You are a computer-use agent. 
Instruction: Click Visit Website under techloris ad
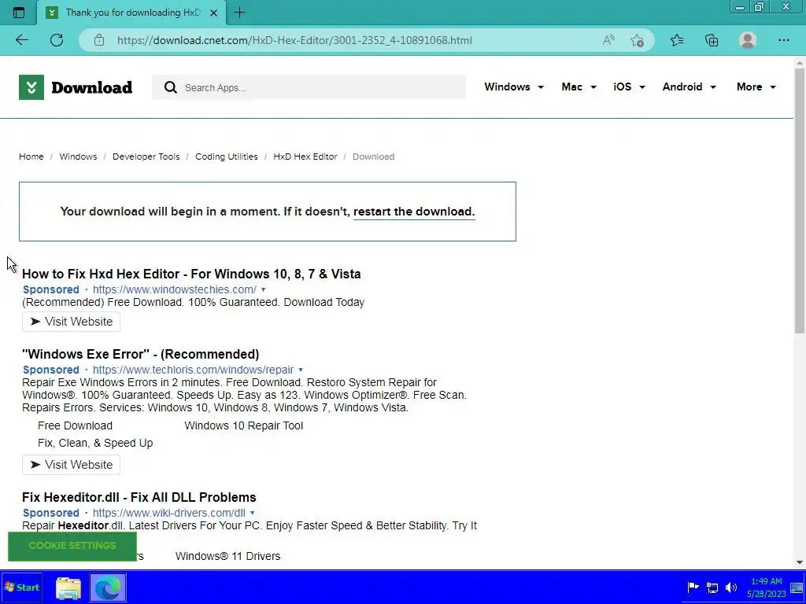[71, 465]
